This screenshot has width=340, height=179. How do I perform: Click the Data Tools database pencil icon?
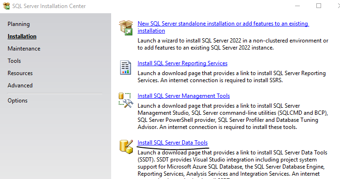(126, 147)
